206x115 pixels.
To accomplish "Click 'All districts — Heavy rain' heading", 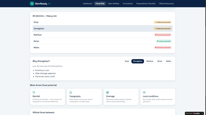I will pos(45,16).
